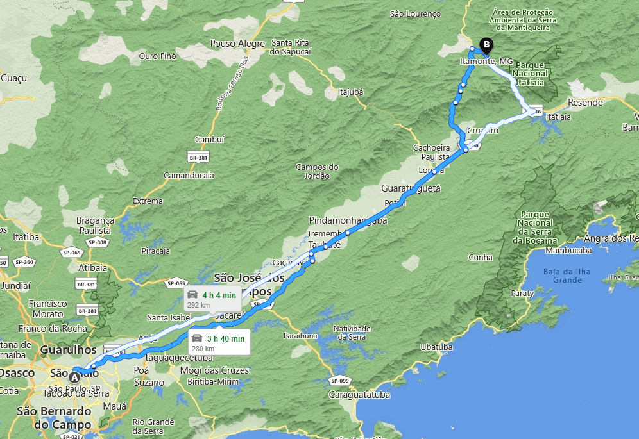Click the SP-065 shield near Santa Isabel
This screenshot has width=639, height=439.
(x=176, y=283)
